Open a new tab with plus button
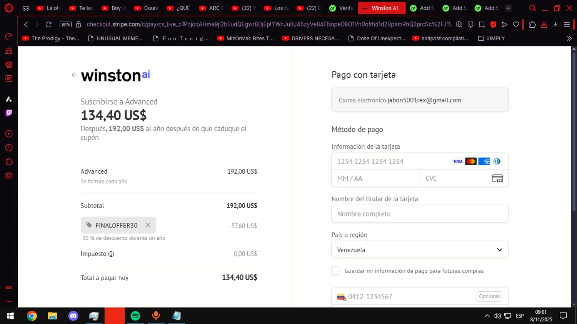 click(508, 8)
